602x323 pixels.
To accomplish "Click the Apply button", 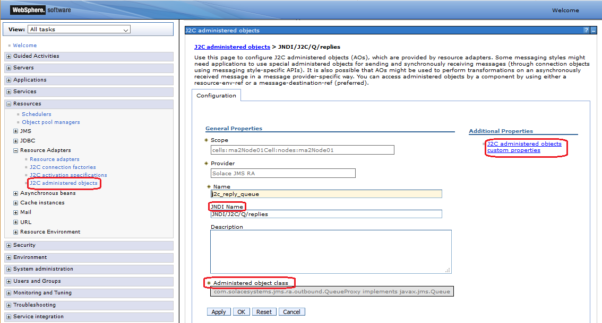I will tap(219, 312).
